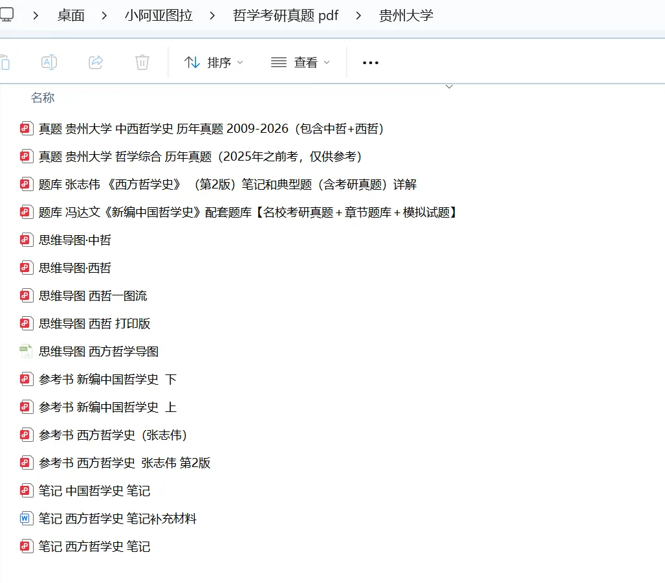Collapse the file list with the chevron above it
The height and width of the screenshot is (583, 665).
coord(449,86)
